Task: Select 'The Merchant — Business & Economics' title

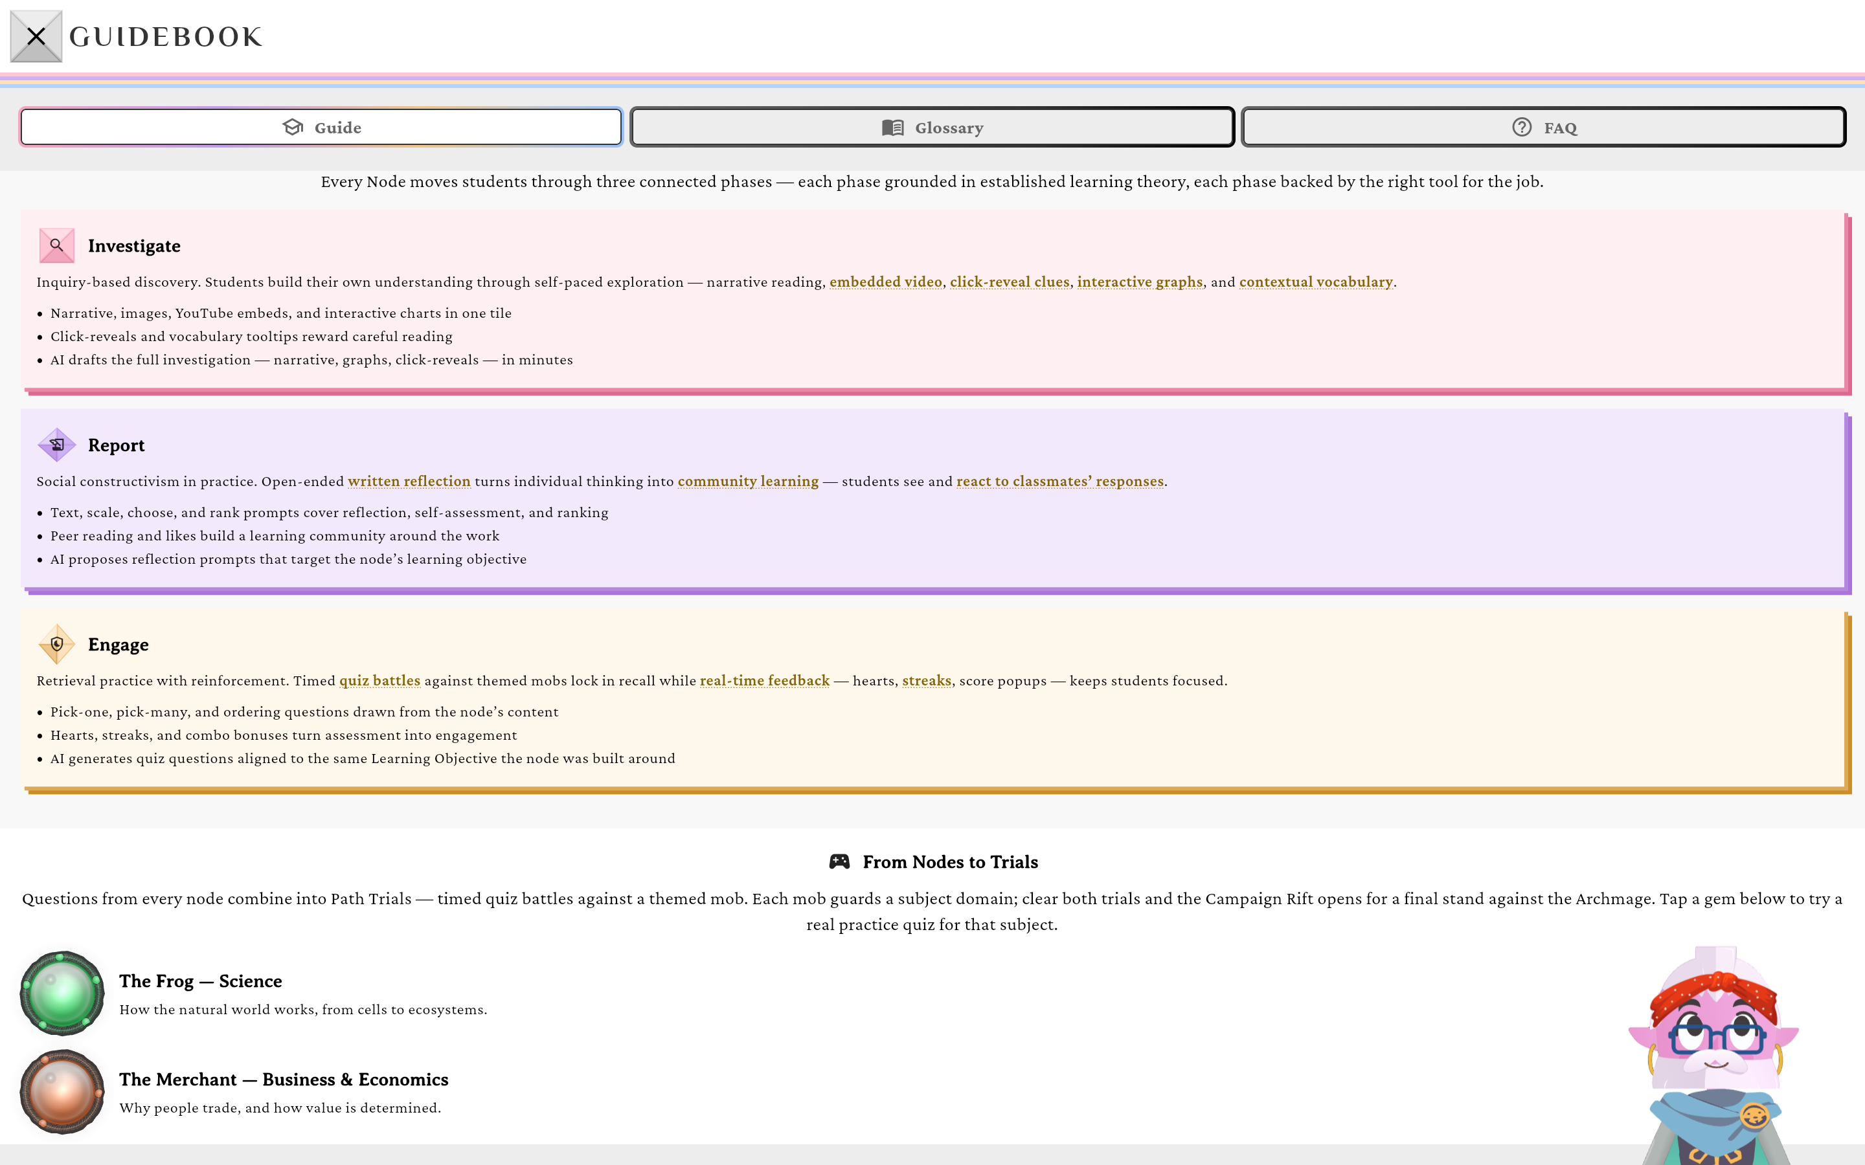Action: (284, 1080)
